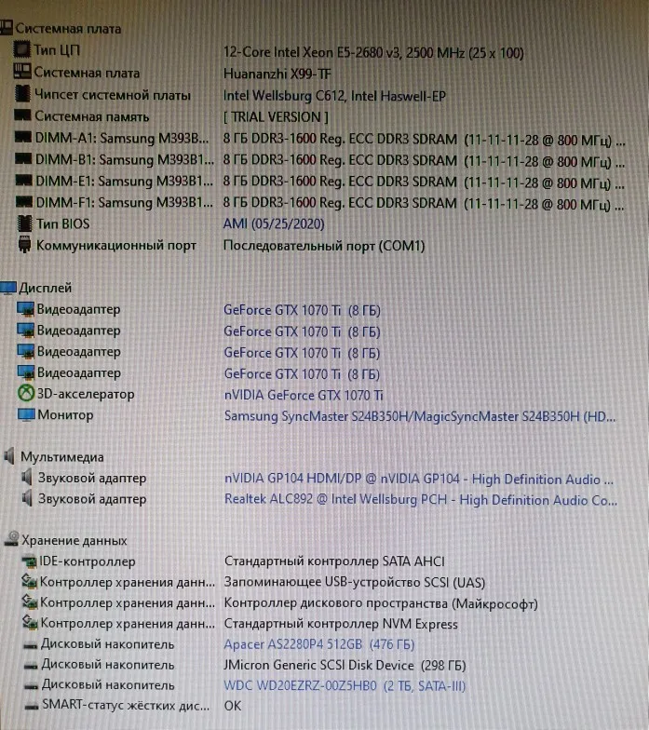649x730 pixels.
Task: Click the Стандартный контроллер NVM Express value
Action: pyautogui.click(x=341, y=624)
